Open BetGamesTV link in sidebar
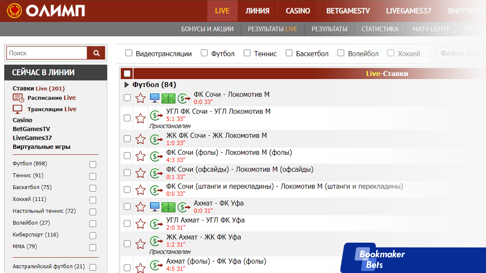The height and width of the screenshot is (273, 486). [31, 129]
